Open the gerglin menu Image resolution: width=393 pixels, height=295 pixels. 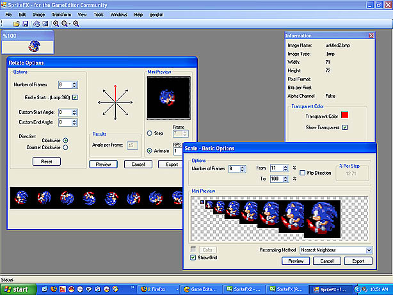[x=156, y=15]
